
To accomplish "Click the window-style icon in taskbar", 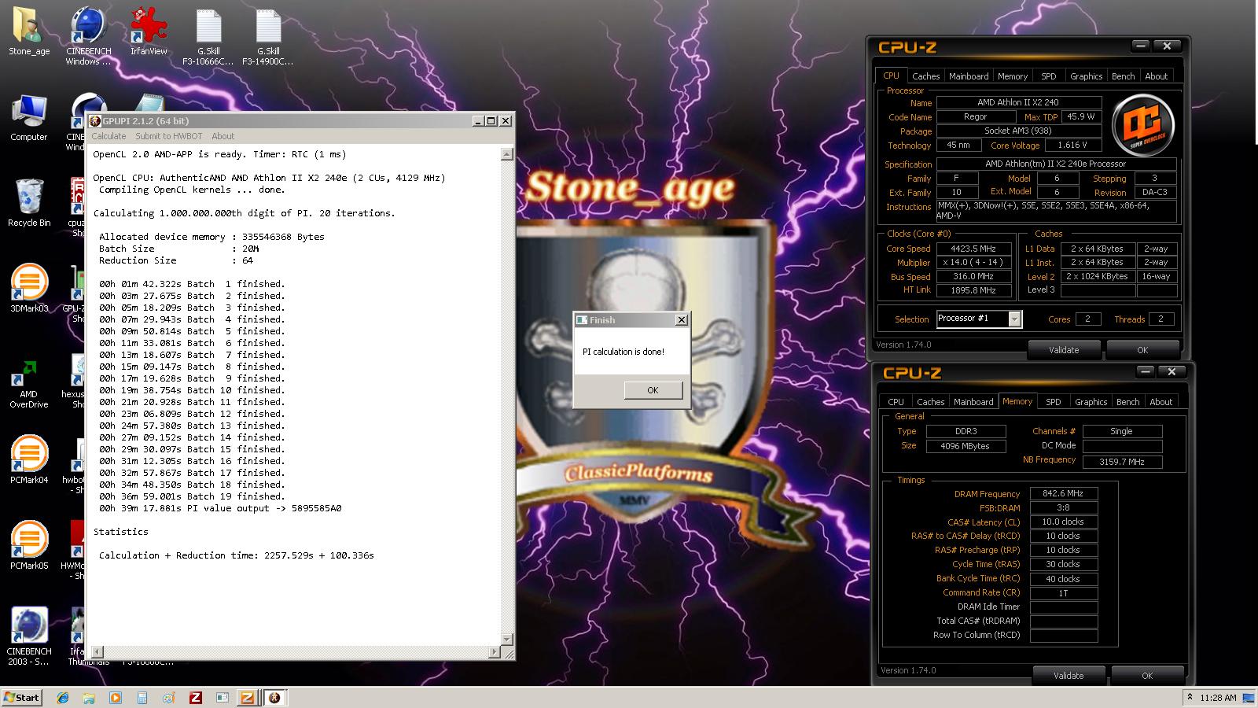I will pos(223,698).
